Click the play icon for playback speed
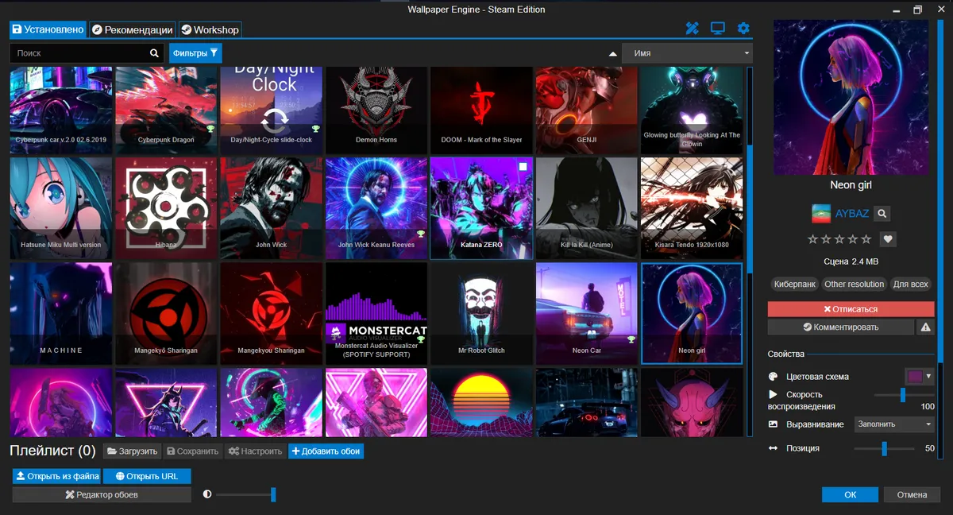953x515 pixels. click(x=774, y=394)
